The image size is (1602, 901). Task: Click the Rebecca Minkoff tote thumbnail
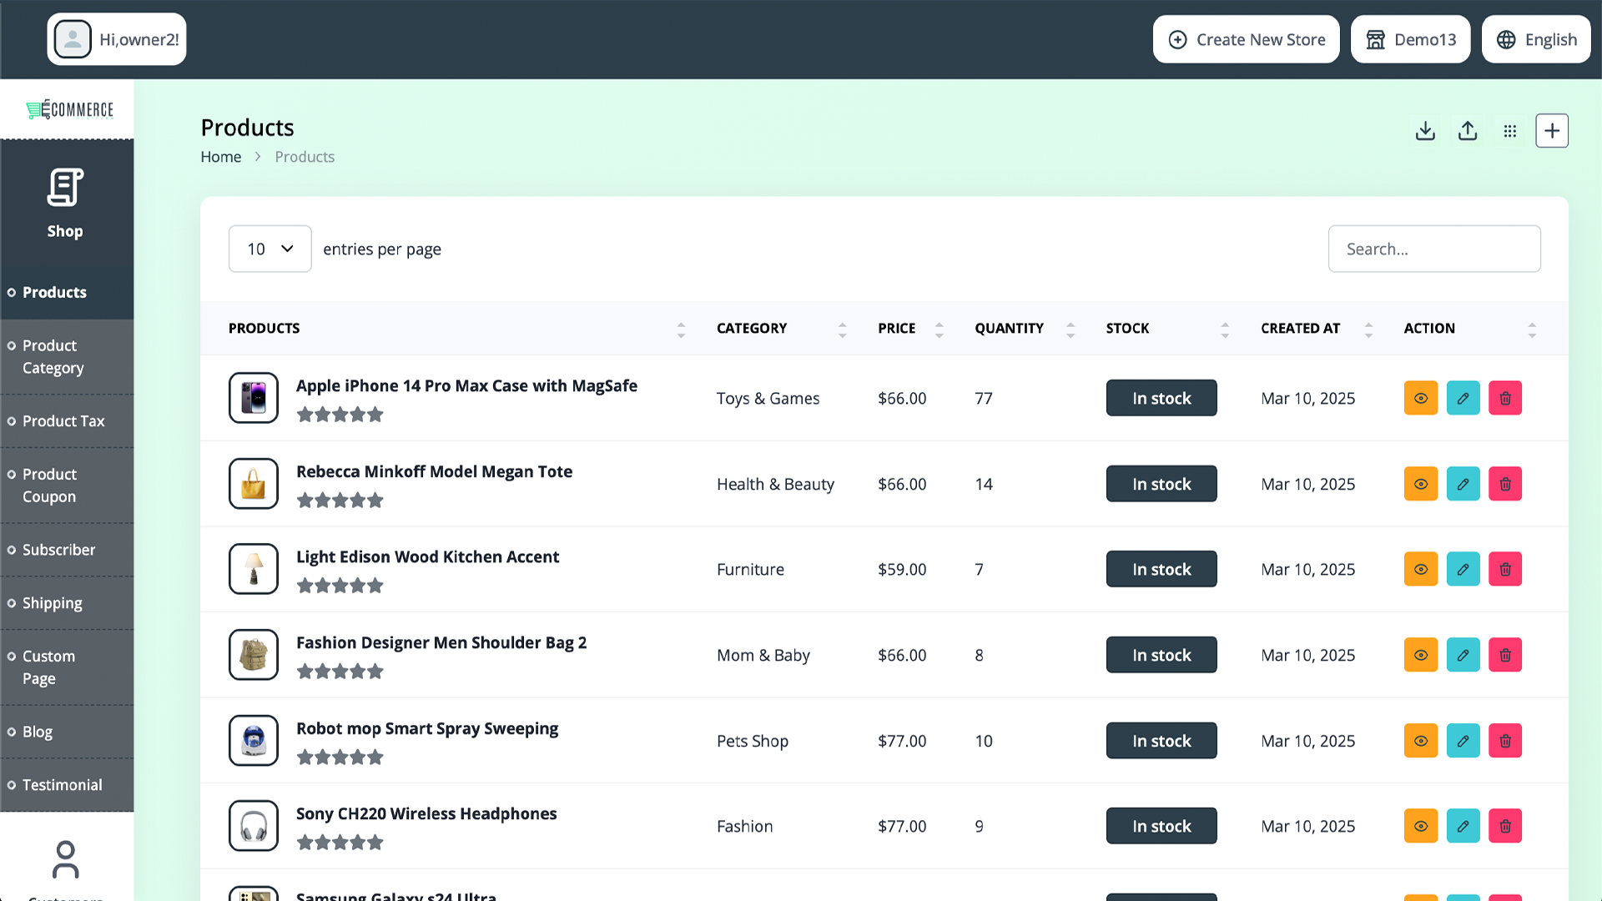click(x=254, y=484)
